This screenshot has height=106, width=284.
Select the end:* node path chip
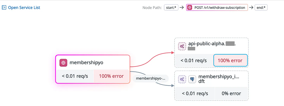(x=261, y=7)
